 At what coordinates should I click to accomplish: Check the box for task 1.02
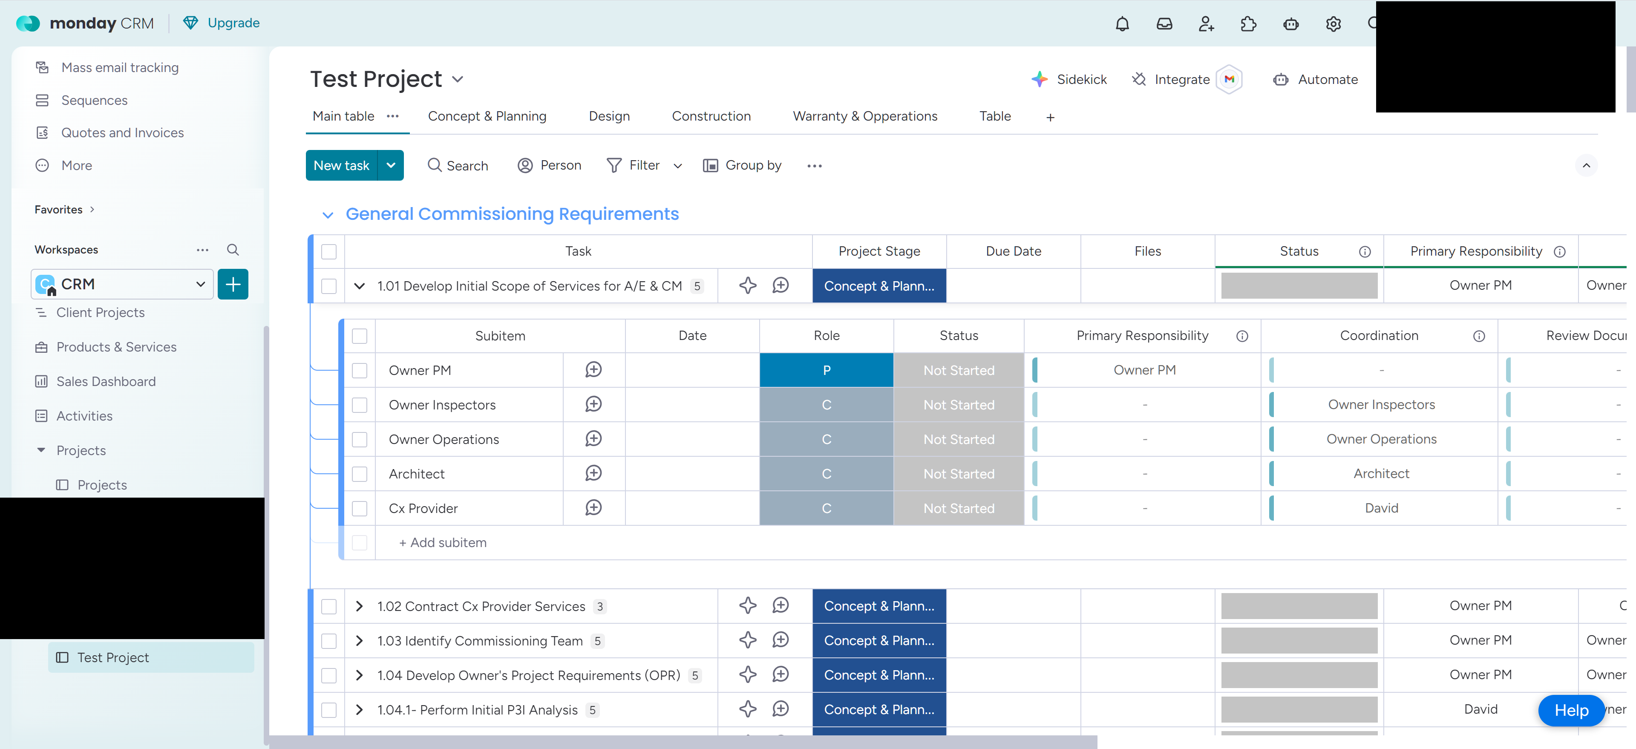[x=329, y=606]
